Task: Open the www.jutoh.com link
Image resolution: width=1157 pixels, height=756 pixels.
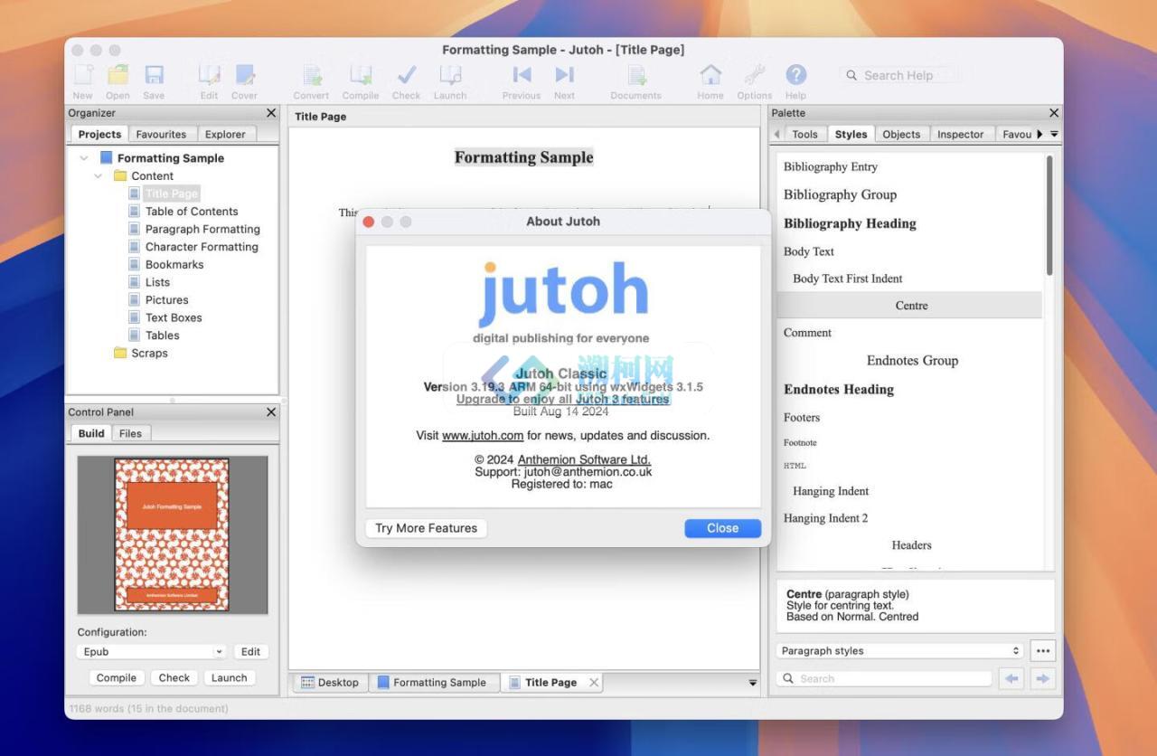Action: pos(483,435)
